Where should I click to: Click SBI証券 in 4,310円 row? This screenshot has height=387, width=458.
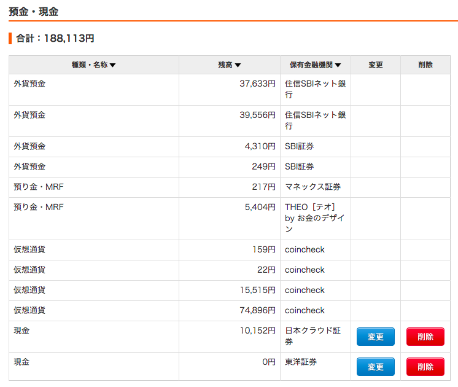coord(300,146)
